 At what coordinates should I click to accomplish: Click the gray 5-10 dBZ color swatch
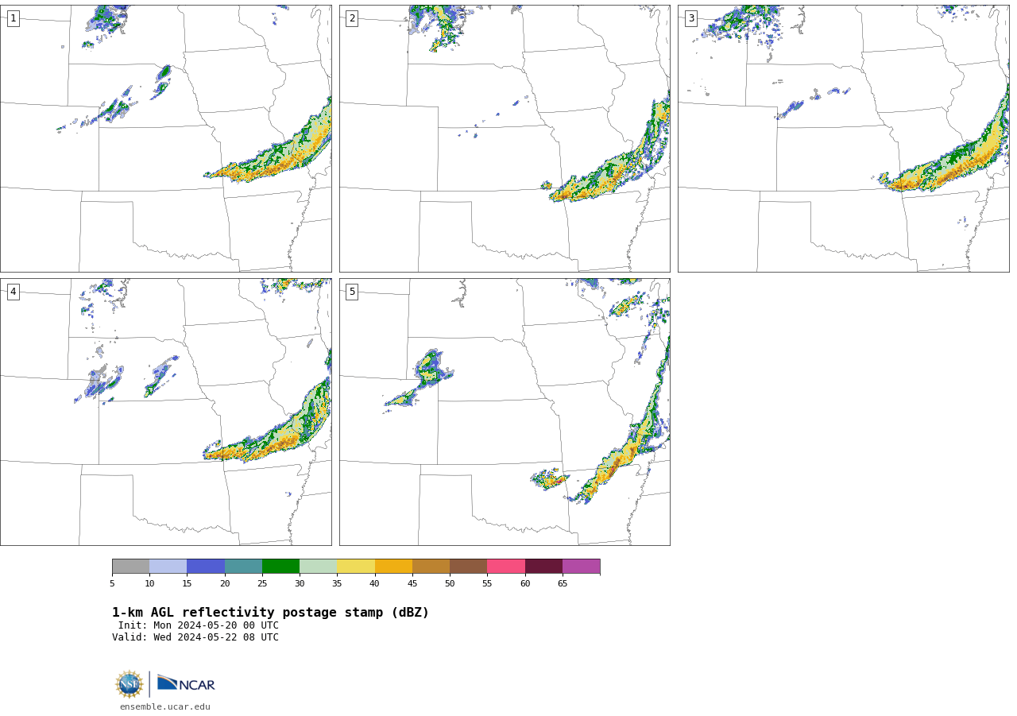(x=130, y=567)
